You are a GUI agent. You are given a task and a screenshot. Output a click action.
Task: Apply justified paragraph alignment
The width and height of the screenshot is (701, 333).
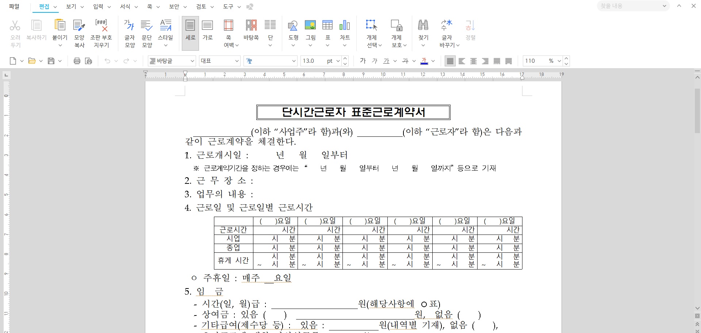(450, 61)
